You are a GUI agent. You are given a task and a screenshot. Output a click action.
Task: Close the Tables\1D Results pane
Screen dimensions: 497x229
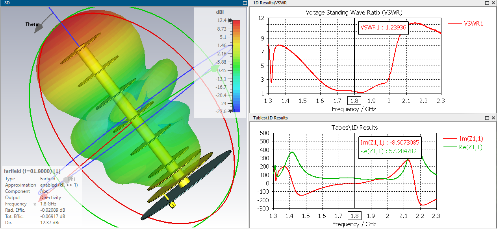493,118
